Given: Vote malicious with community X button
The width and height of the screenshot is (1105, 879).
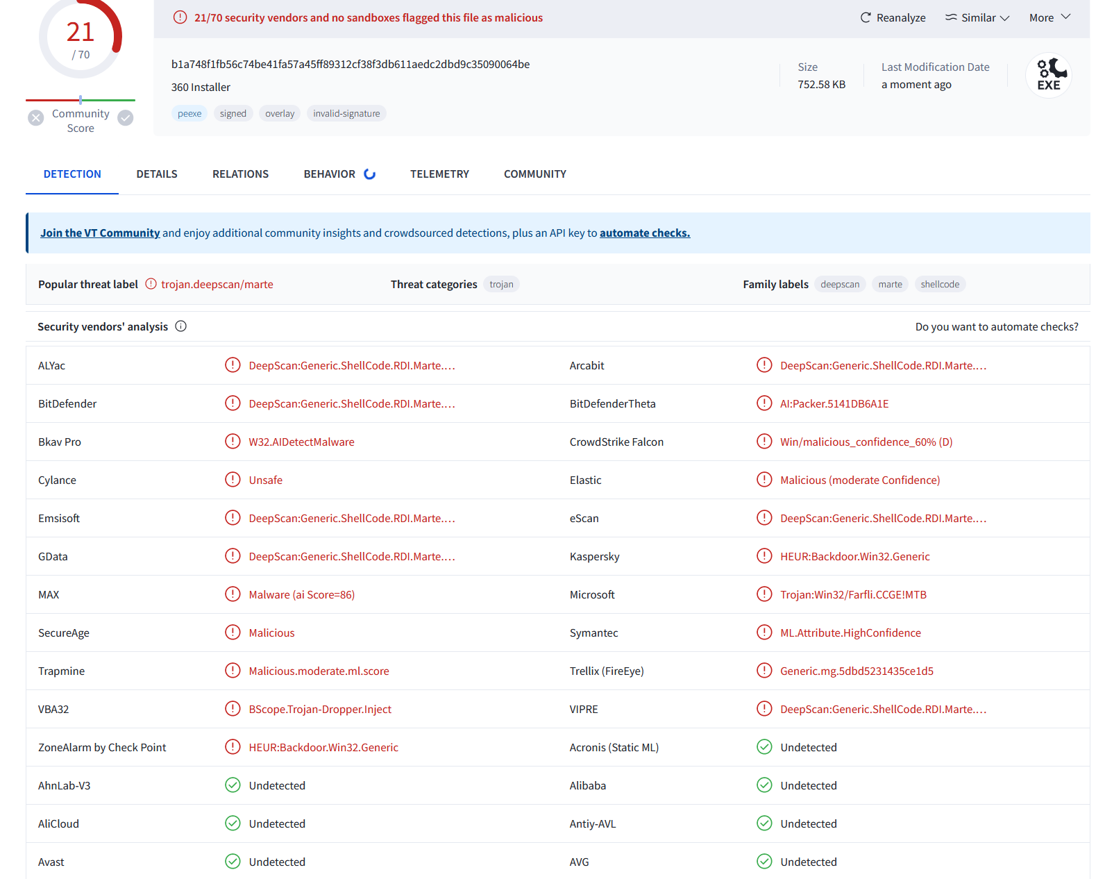Looking at the screenshot, I should click(x=36, y=118).
